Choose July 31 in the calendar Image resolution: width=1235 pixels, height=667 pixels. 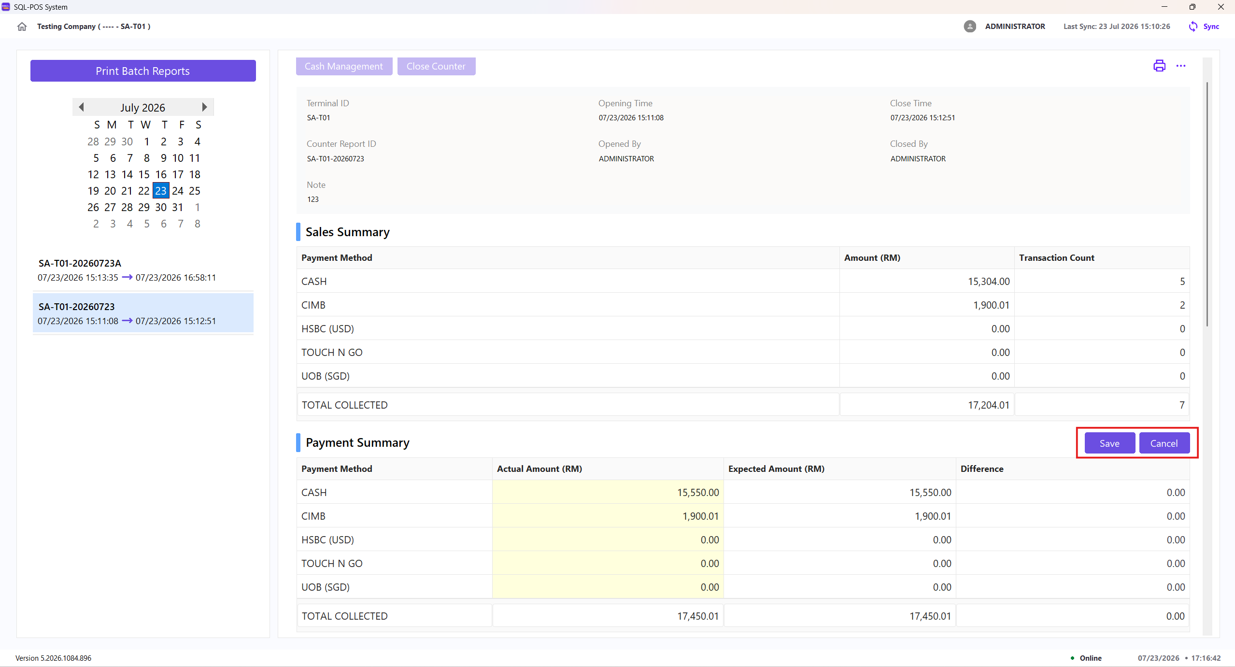[x=178, y=207]
